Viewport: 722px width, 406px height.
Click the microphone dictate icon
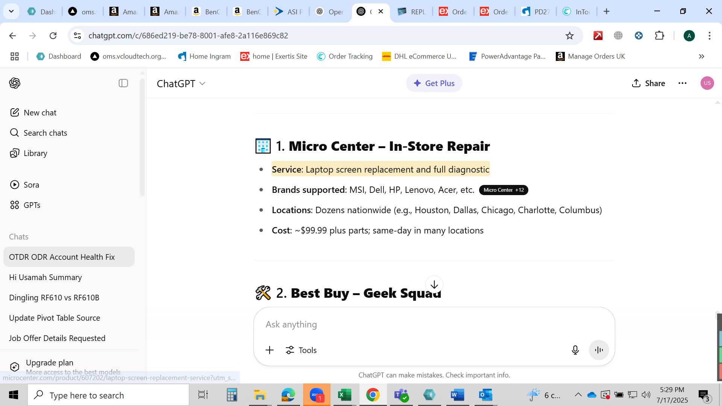(575, 350)
